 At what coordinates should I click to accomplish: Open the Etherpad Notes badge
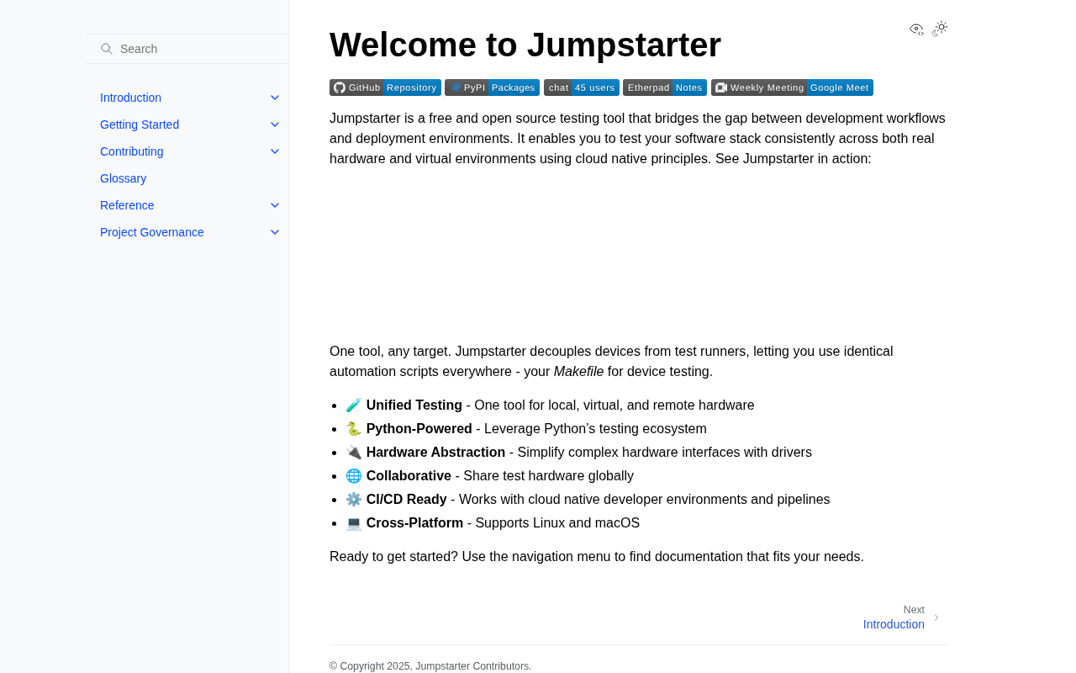(665, 87)
